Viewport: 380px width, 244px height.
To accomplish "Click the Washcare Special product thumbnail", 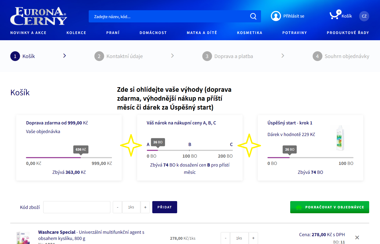I will pyautogui.click(x=23, y=238).
